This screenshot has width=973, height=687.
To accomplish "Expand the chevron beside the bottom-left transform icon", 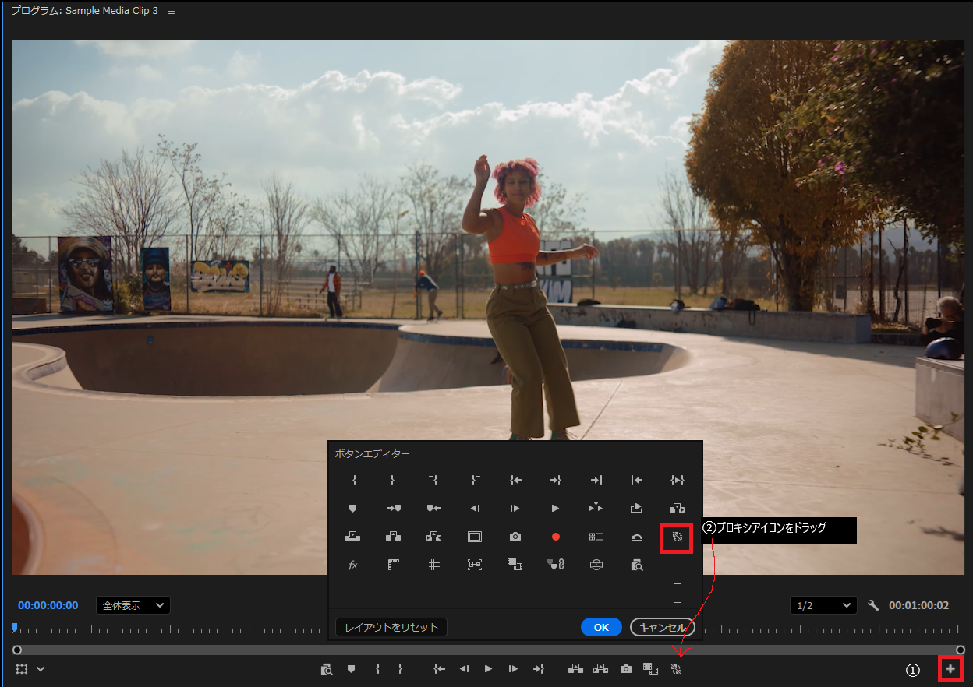I will click(x=41, y=669).
